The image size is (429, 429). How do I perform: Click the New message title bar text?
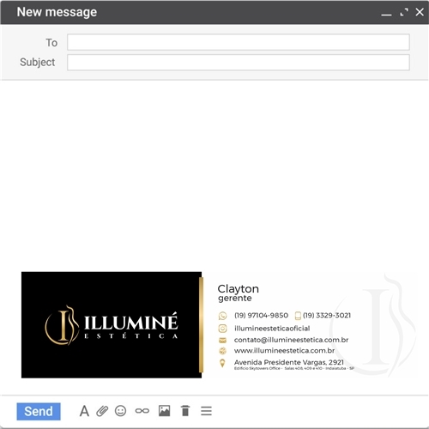[x=57, y=12]
